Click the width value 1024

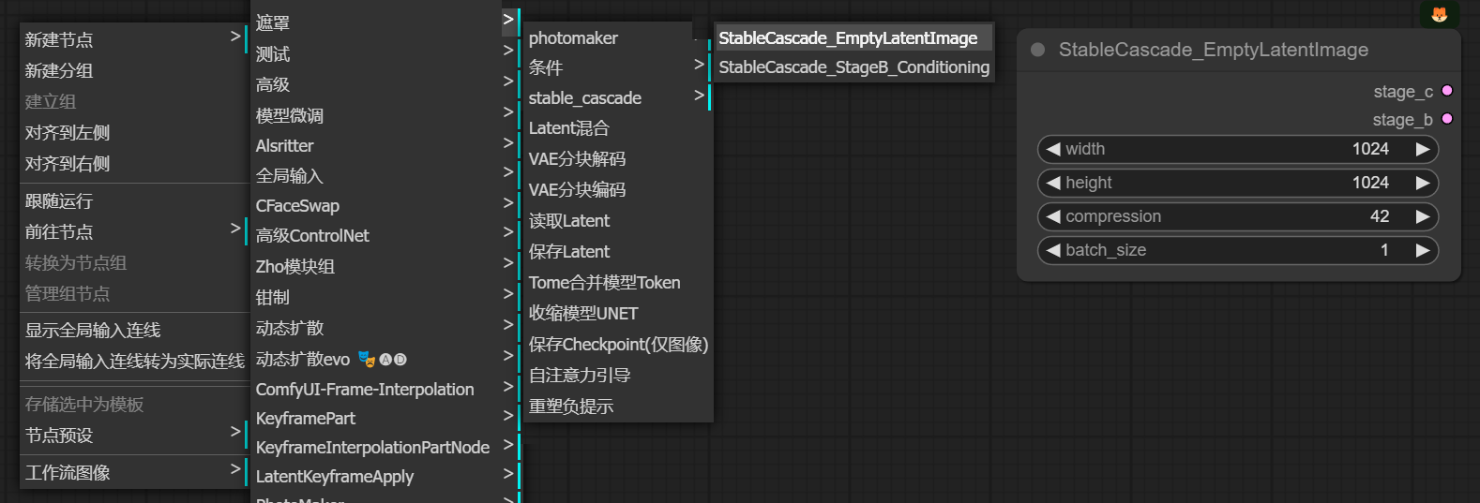point(1370,149)
